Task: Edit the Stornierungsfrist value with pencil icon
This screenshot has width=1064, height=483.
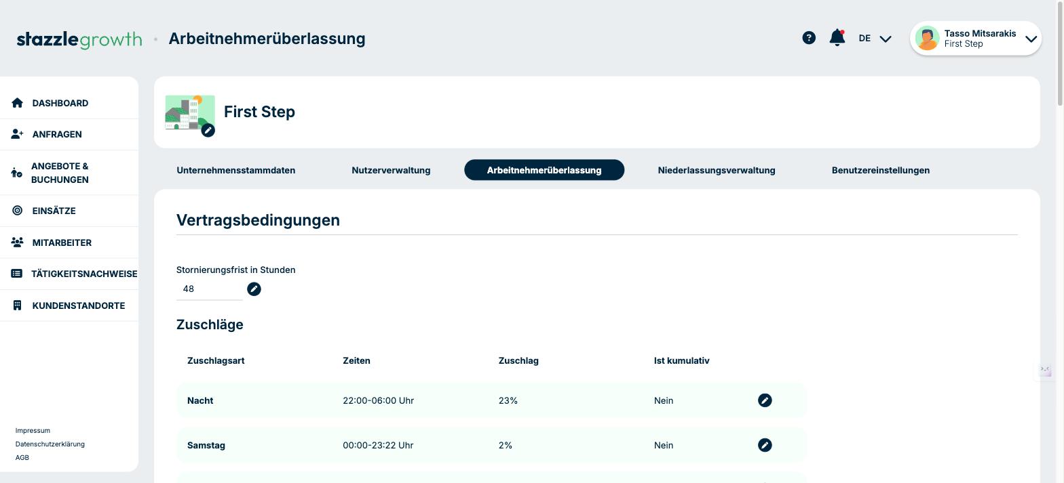Action: pos(254,289)
